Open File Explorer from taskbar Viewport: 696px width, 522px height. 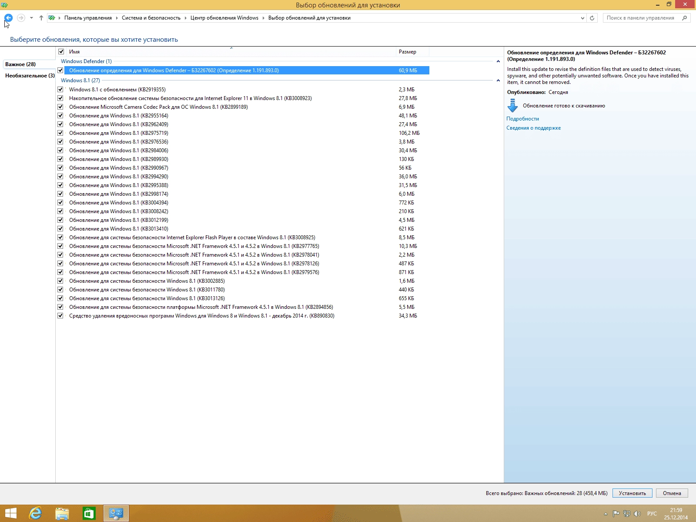[62, 513]
